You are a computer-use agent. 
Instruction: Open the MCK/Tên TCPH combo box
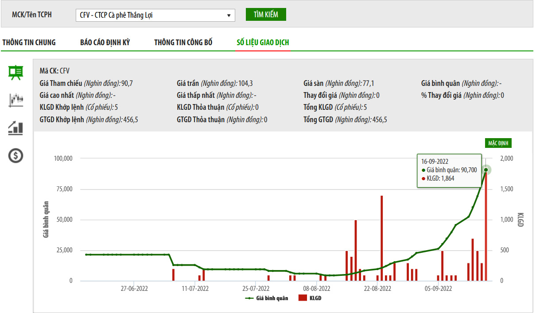155,15
